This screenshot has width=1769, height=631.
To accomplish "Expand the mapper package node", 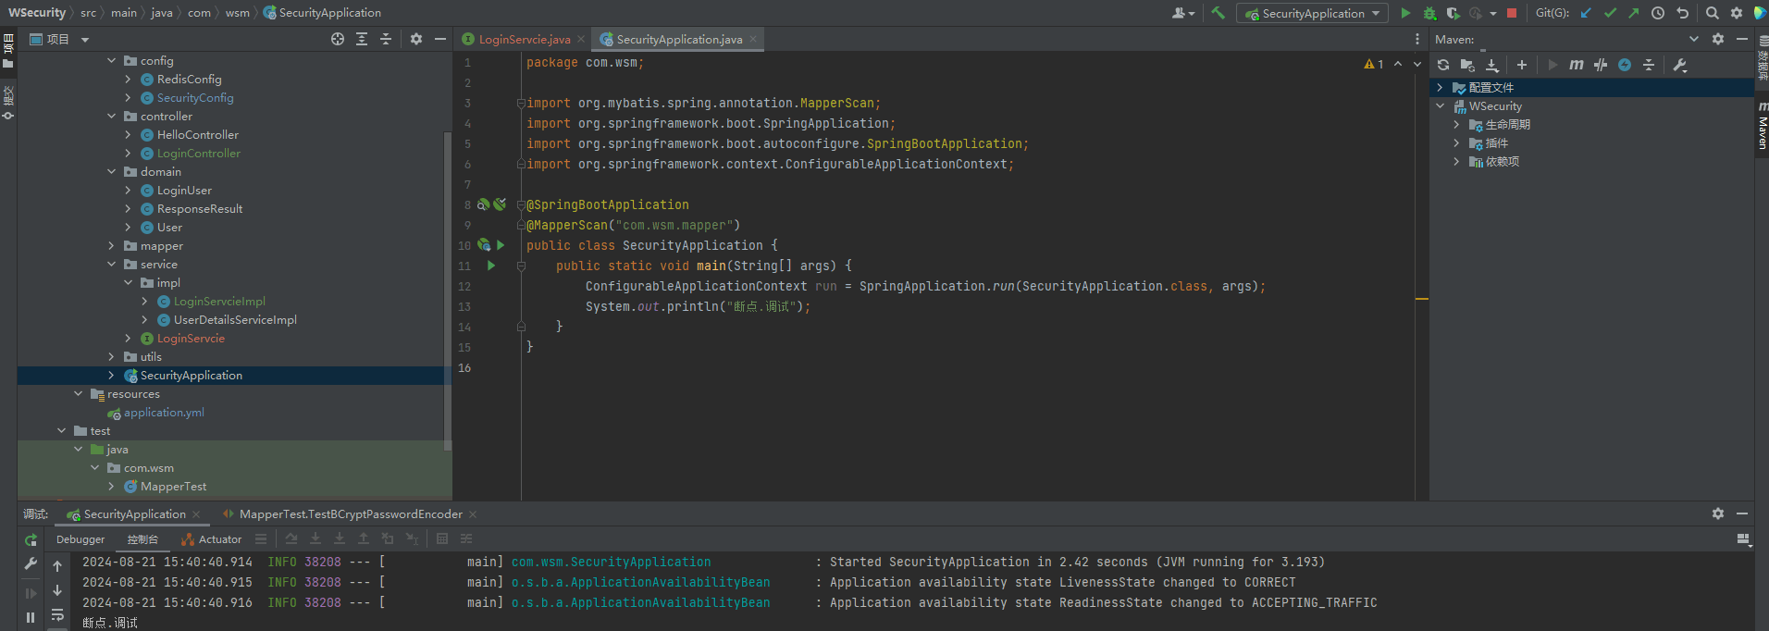I will 112,246.
